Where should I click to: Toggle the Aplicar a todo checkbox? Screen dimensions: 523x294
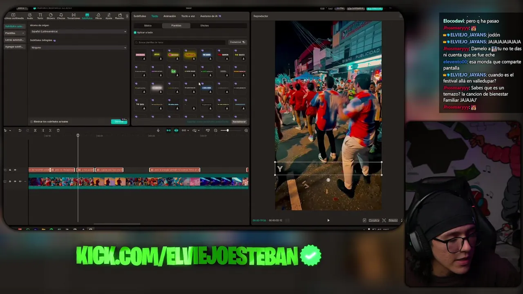tap(135, 32)
